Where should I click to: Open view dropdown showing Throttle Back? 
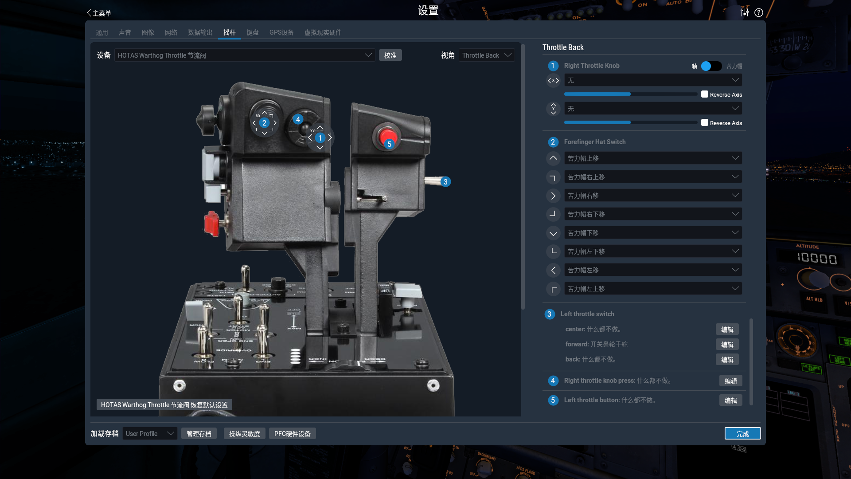click(x=487, y=55)
